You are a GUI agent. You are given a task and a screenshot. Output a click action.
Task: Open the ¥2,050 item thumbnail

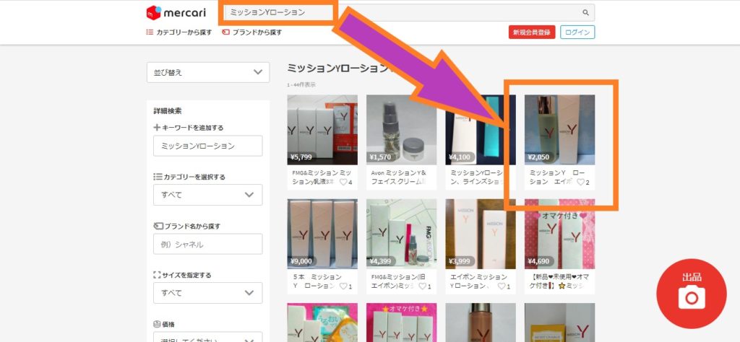point(560,130)
